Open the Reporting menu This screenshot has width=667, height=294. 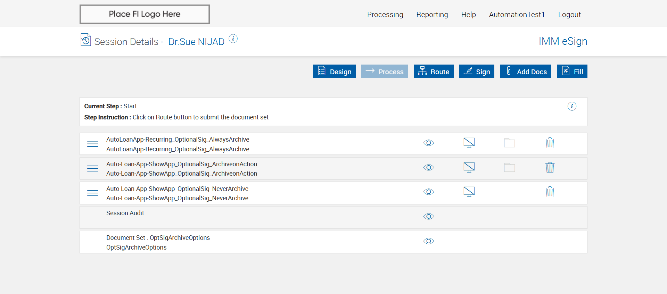[x=432, y=15]
